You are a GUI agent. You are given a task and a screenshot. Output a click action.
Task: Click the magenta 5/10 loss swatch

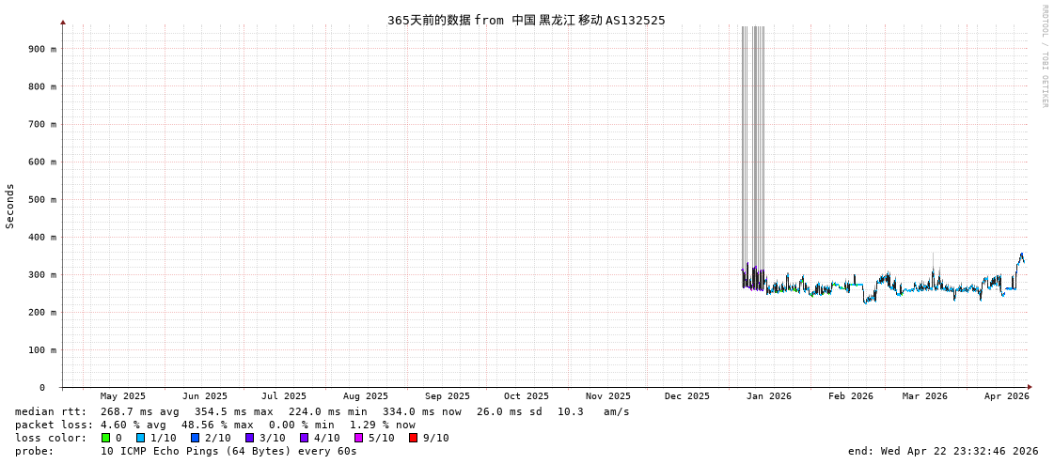[358, 438]
